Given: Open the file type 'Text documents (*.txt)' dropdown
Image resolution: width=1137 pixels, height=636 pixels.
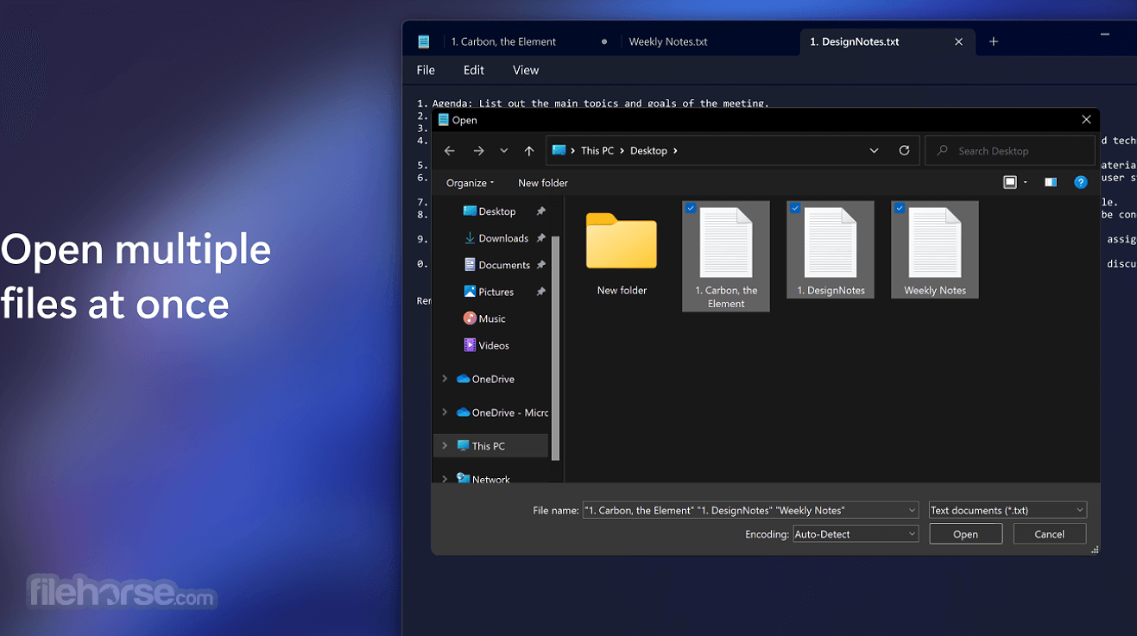Looking at the screenshot, I should tap(1008, 510).
